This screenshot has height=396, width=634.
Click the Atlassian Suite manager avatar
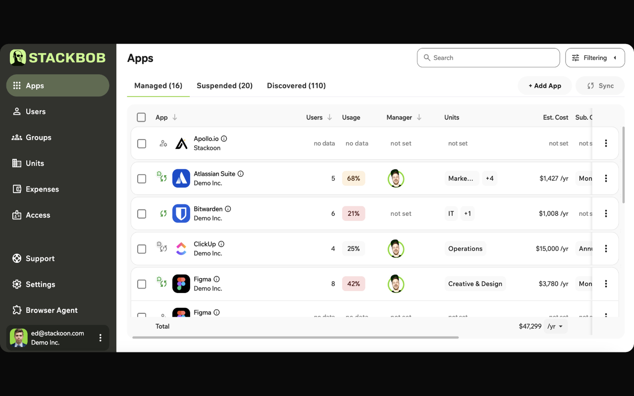pos(396,179)
